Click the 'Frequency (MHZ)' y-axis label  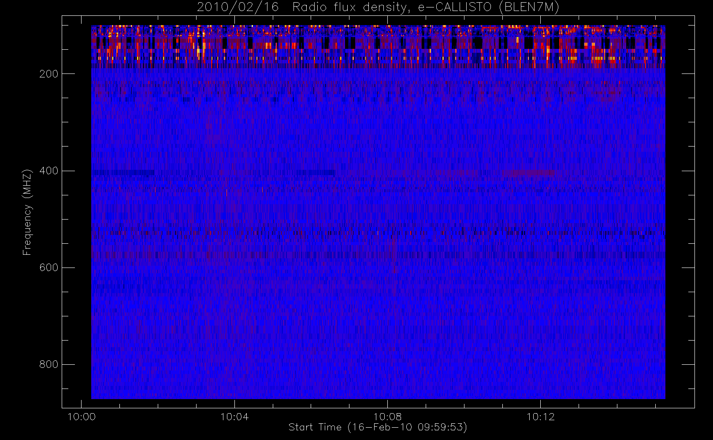pyautogui.click(x=27, y=212)
